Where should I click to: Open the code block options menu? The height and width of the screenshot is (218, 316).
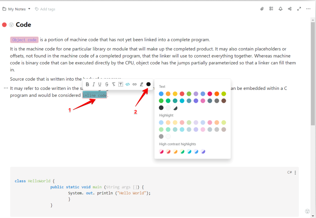pos(295,172)
